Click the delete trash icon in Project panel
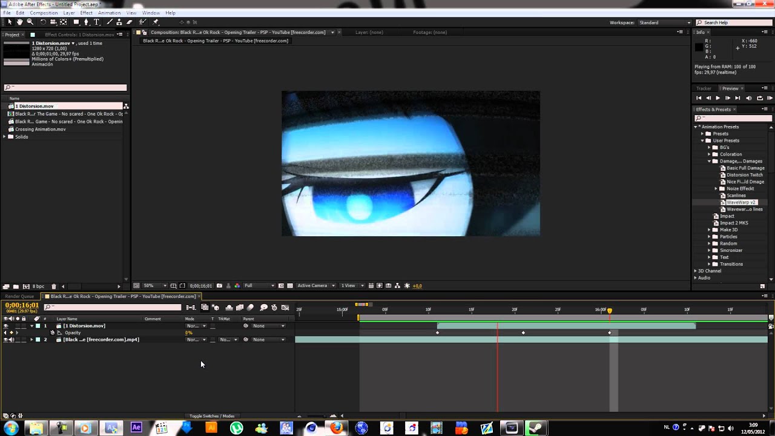775x436 pixels. tap(53, 286)
